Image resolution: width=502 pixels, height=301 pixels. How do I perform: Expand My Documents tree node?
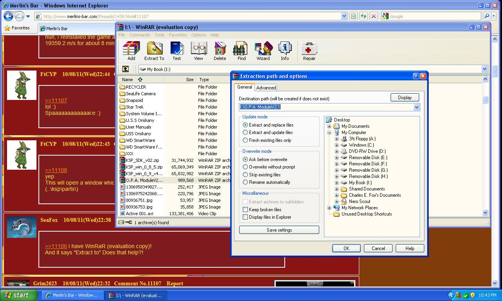point(329,126)
